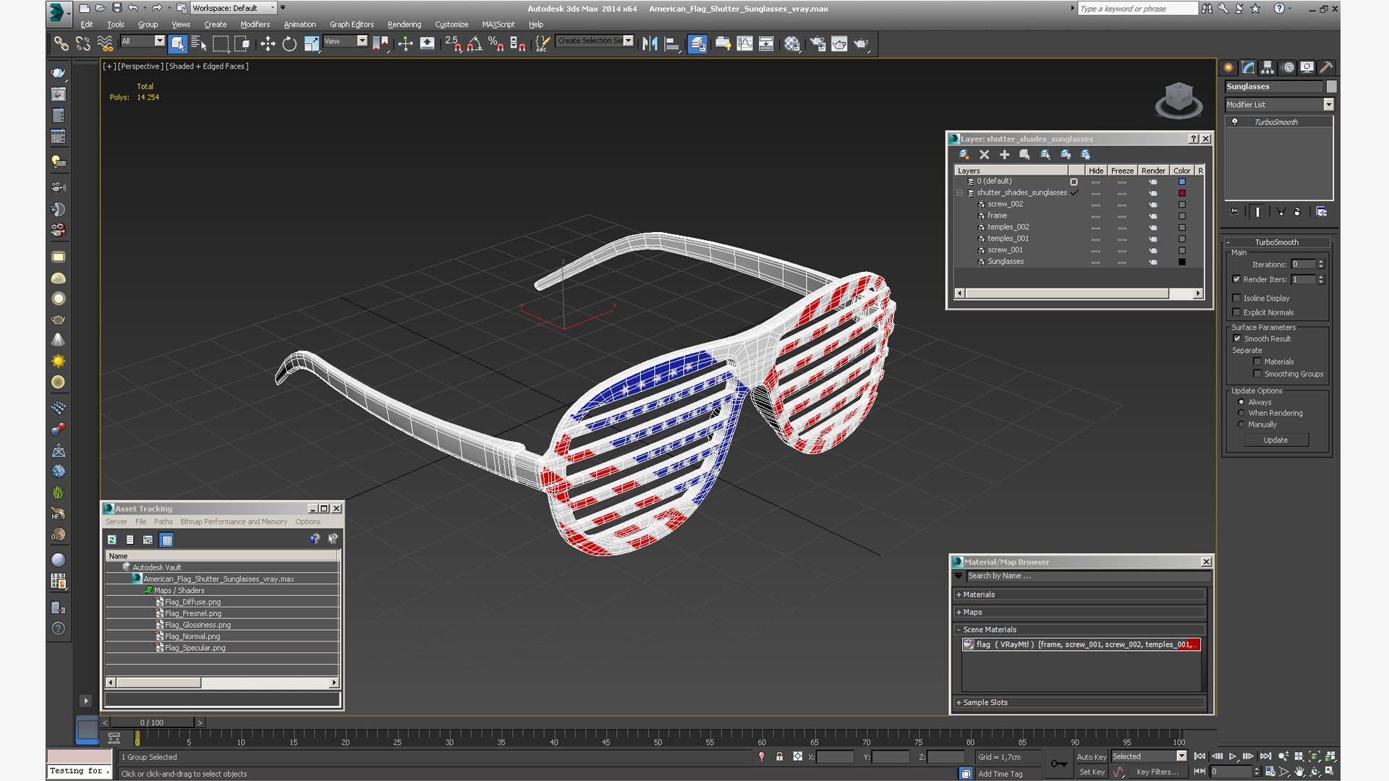Toggle Render Iters checkbox
The height and width of the screenshot is (781, 1389).
(1236, 279)
